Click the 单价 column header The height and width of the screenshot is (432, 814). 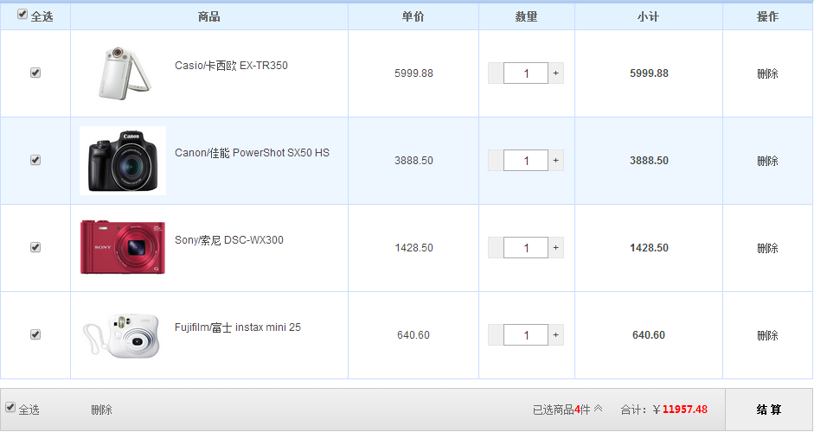(x=413, y=16)
